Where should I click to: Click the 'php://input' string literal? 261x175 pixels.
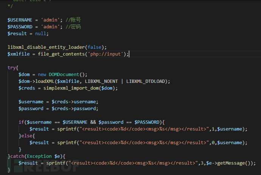click(x=106, y=54)
